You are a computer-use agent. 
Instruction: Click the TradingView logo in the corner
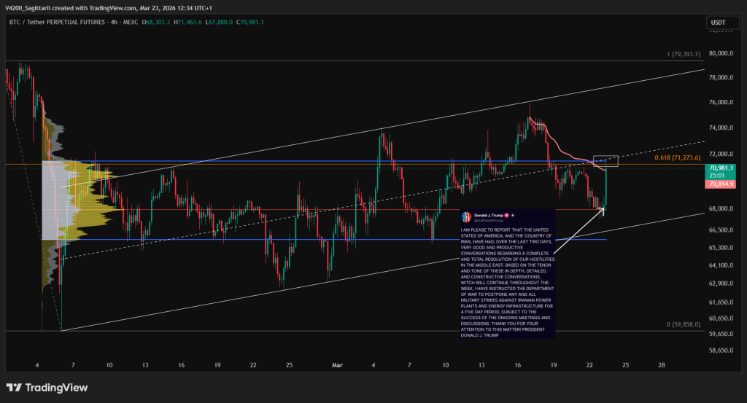(47, 388)
